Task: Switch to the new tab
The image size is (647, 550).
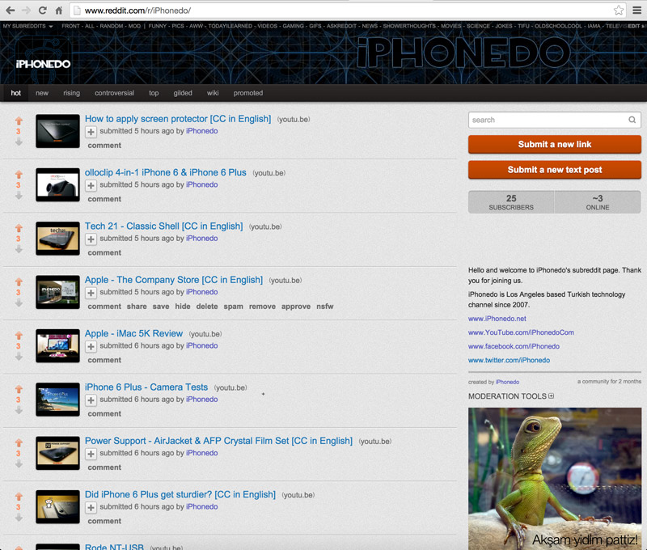Action: [x=42, y=93]
